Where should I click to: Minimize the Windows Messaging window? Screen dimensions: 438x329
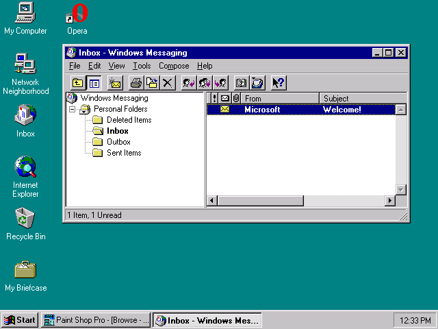(377, 53)
